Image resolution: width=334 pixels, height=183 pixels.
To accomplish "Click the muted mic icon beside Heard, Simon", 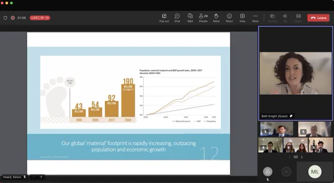I will pyautogui.click(x=25, y=177).
